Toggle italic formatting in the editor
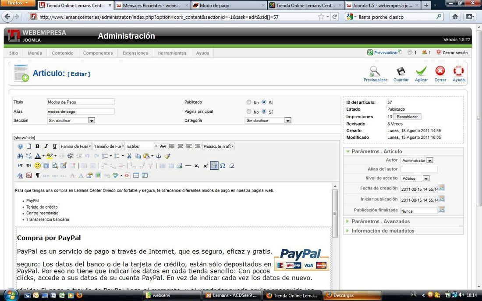This screenshot has height=301, width=482. [46, 147]
